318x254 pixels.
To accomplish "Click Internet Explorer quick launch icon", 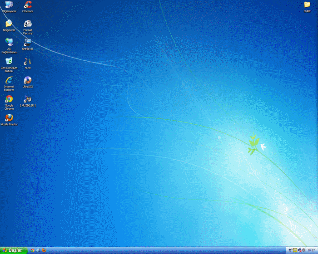I will 38,250.
